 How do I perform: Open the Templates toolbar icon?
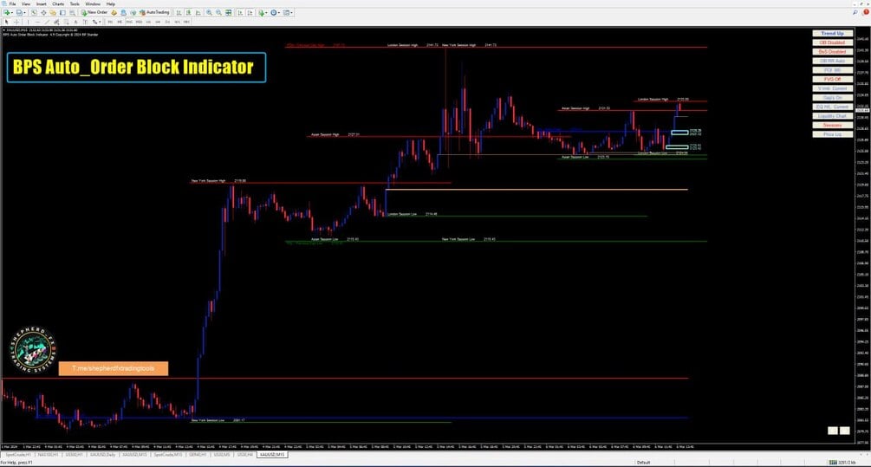pyautogui.click(x=286, y=12)
